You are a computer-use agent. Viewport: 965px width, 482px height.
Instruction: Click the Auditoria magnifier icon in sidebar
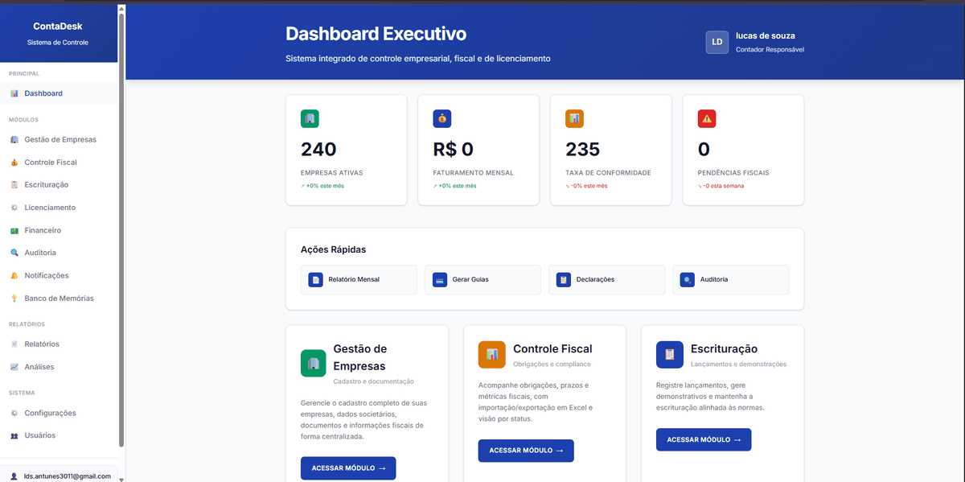tap(14, 252)
